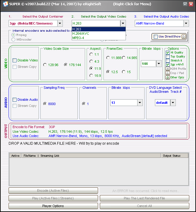Click the O icon beside Other Opts
The image size is (196, 212).
[168, 77]
